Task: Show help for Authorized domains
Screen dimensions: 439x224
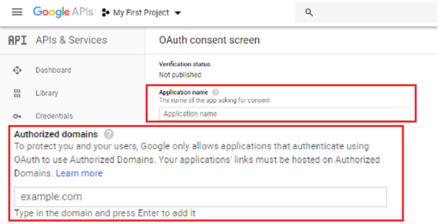Action: click(109, 134)
